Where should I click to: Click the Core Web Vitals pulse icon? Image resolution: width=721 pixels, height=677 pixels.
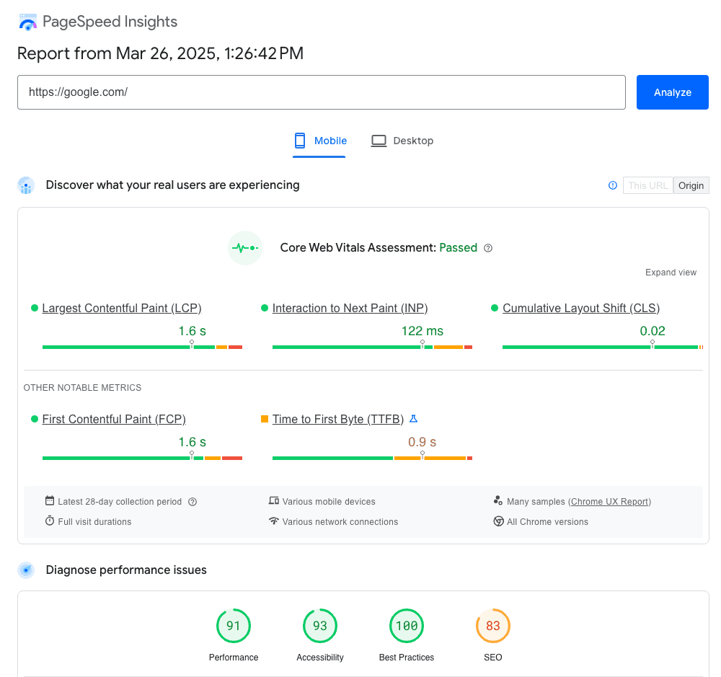tap(245, 248)
